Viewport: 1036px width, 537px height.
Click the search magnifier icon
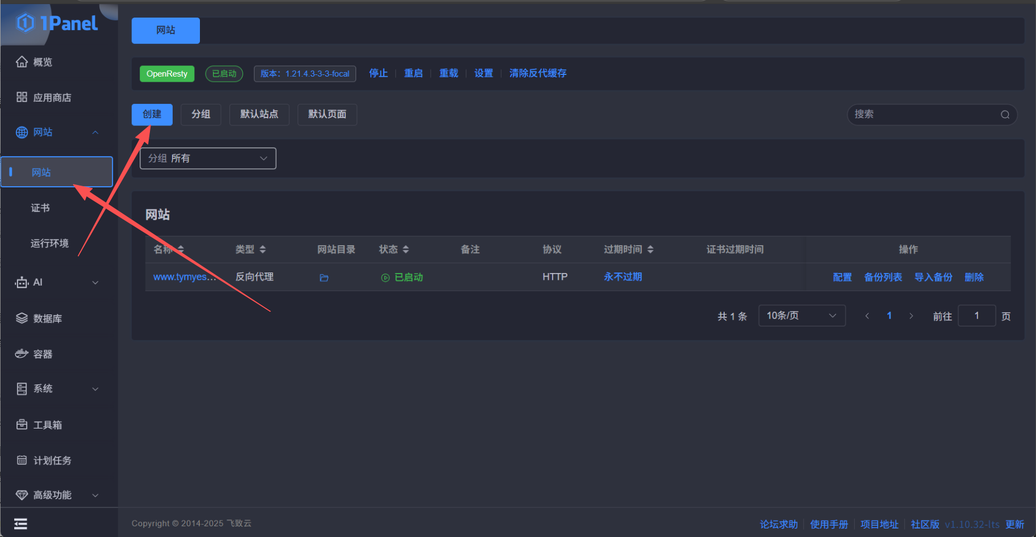click(x=1005, y=115)
